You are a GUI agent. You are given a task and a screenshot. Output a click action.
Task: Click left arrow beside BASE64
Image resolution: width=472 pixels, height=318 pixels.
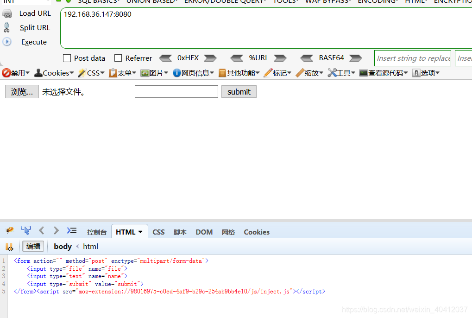click(x=307, y=58)
